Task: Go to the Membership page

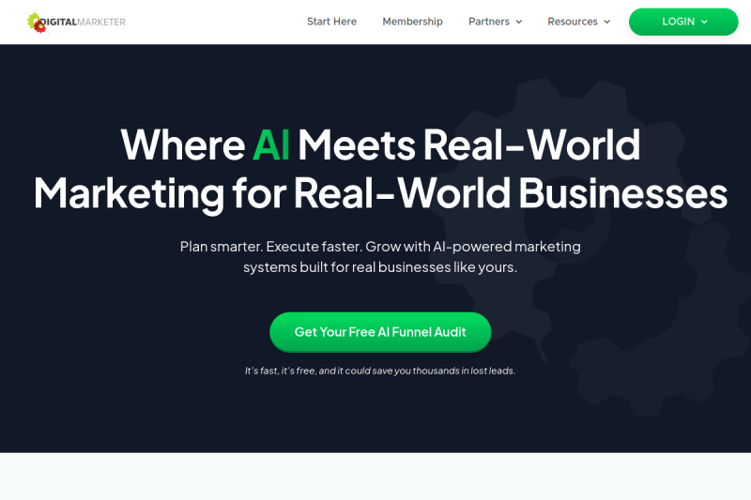Action: tap(412, 22)
